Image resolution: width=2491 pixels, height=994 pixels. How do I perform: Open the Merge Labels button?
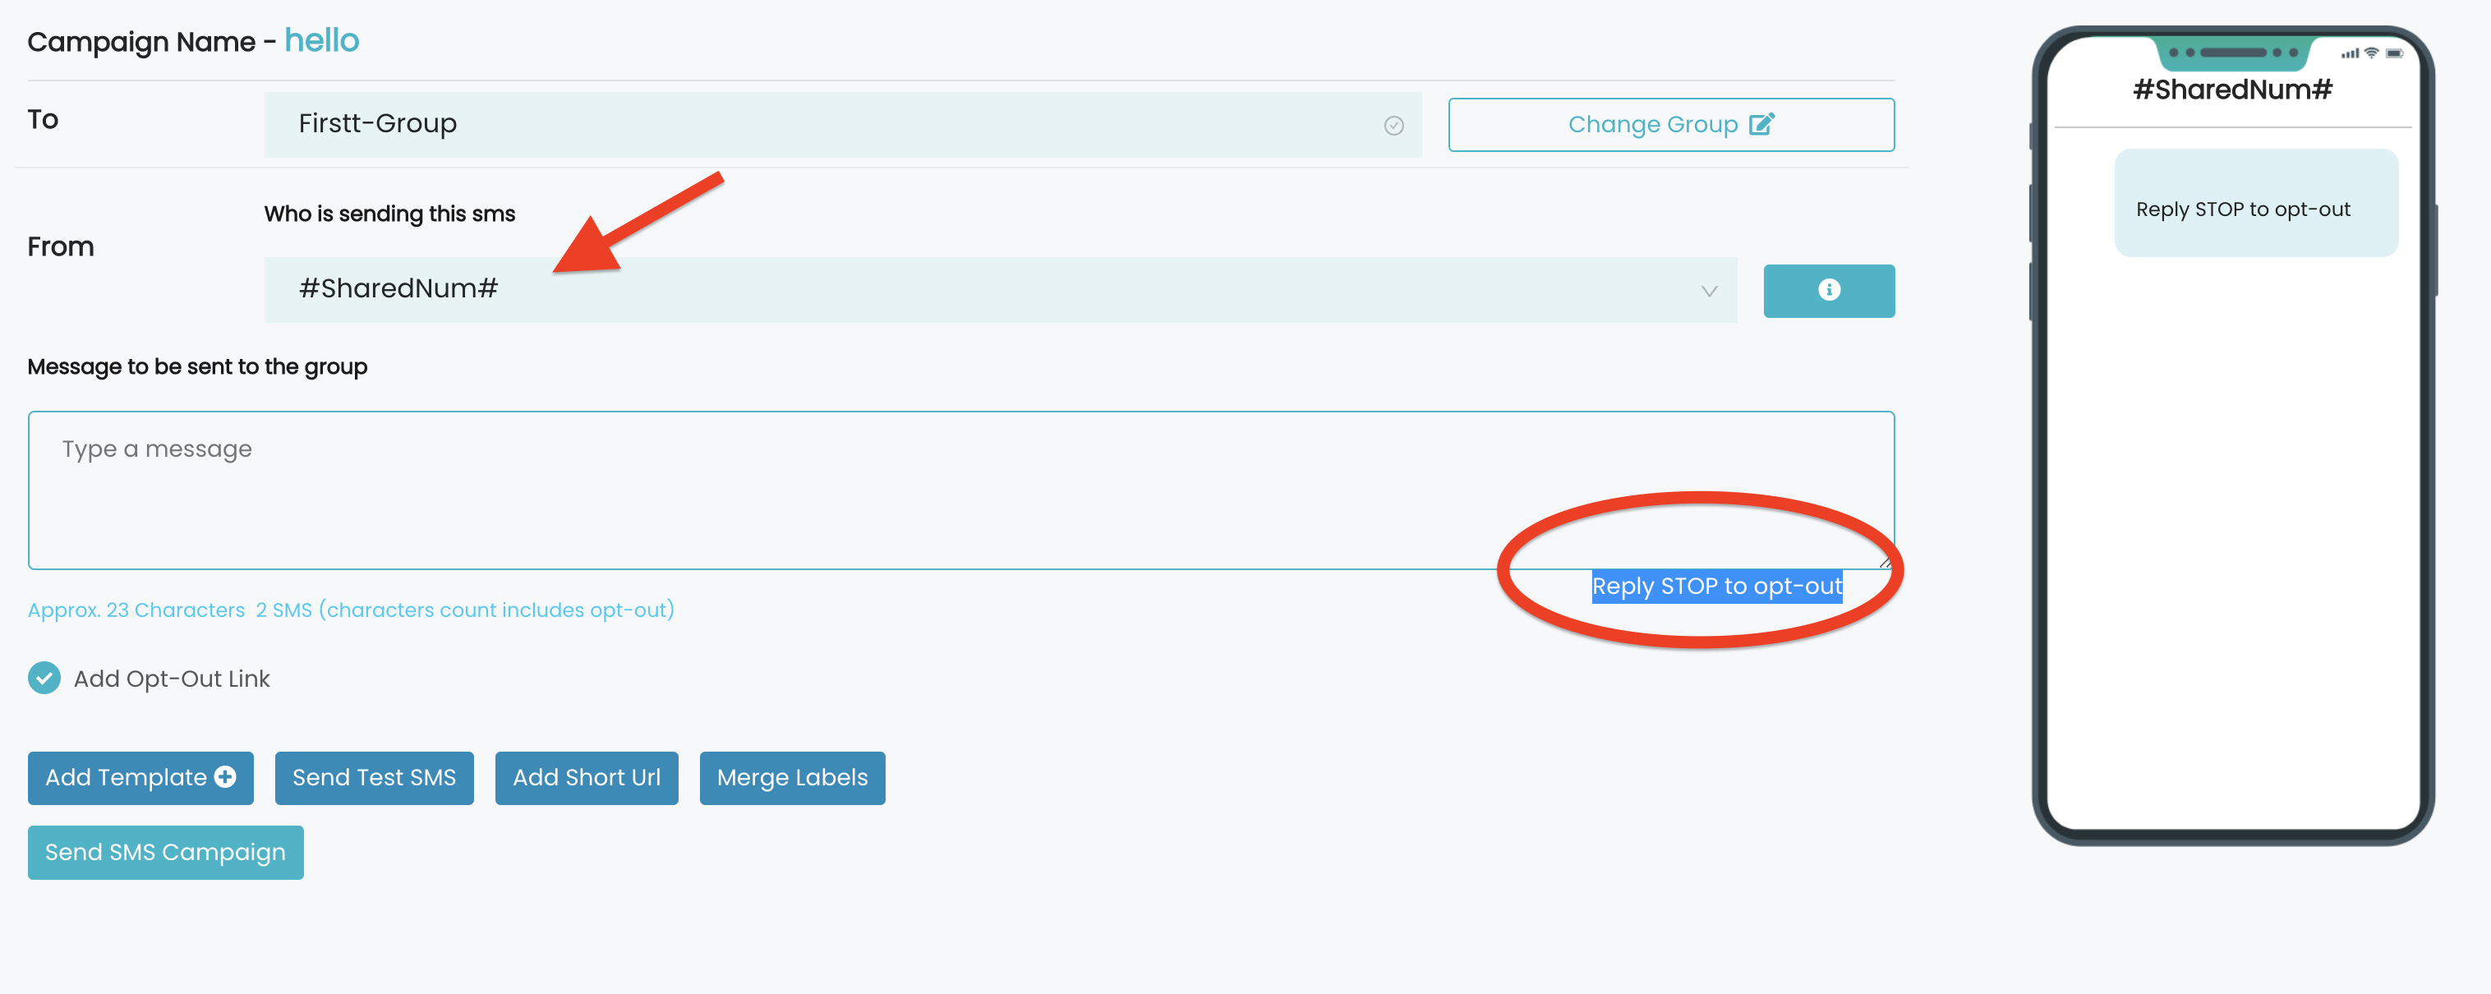click(792, 777)
